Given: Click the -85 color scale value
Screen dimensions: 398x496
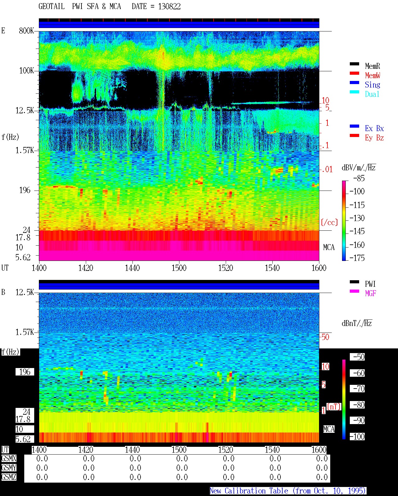Looking at the screenshot, I should coord(359,178).
